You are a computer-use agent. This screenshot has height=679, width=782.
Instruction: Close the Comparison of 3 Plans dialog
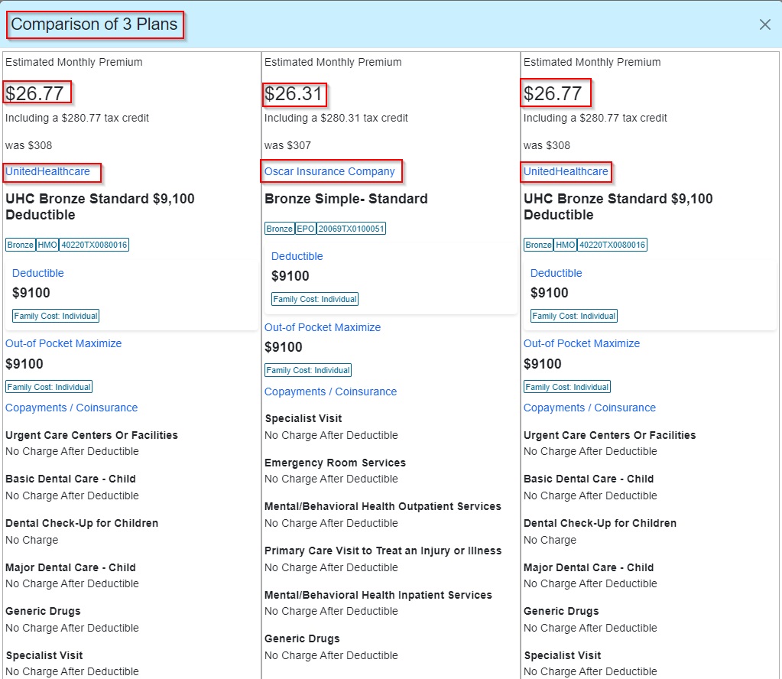coord(764,24)
